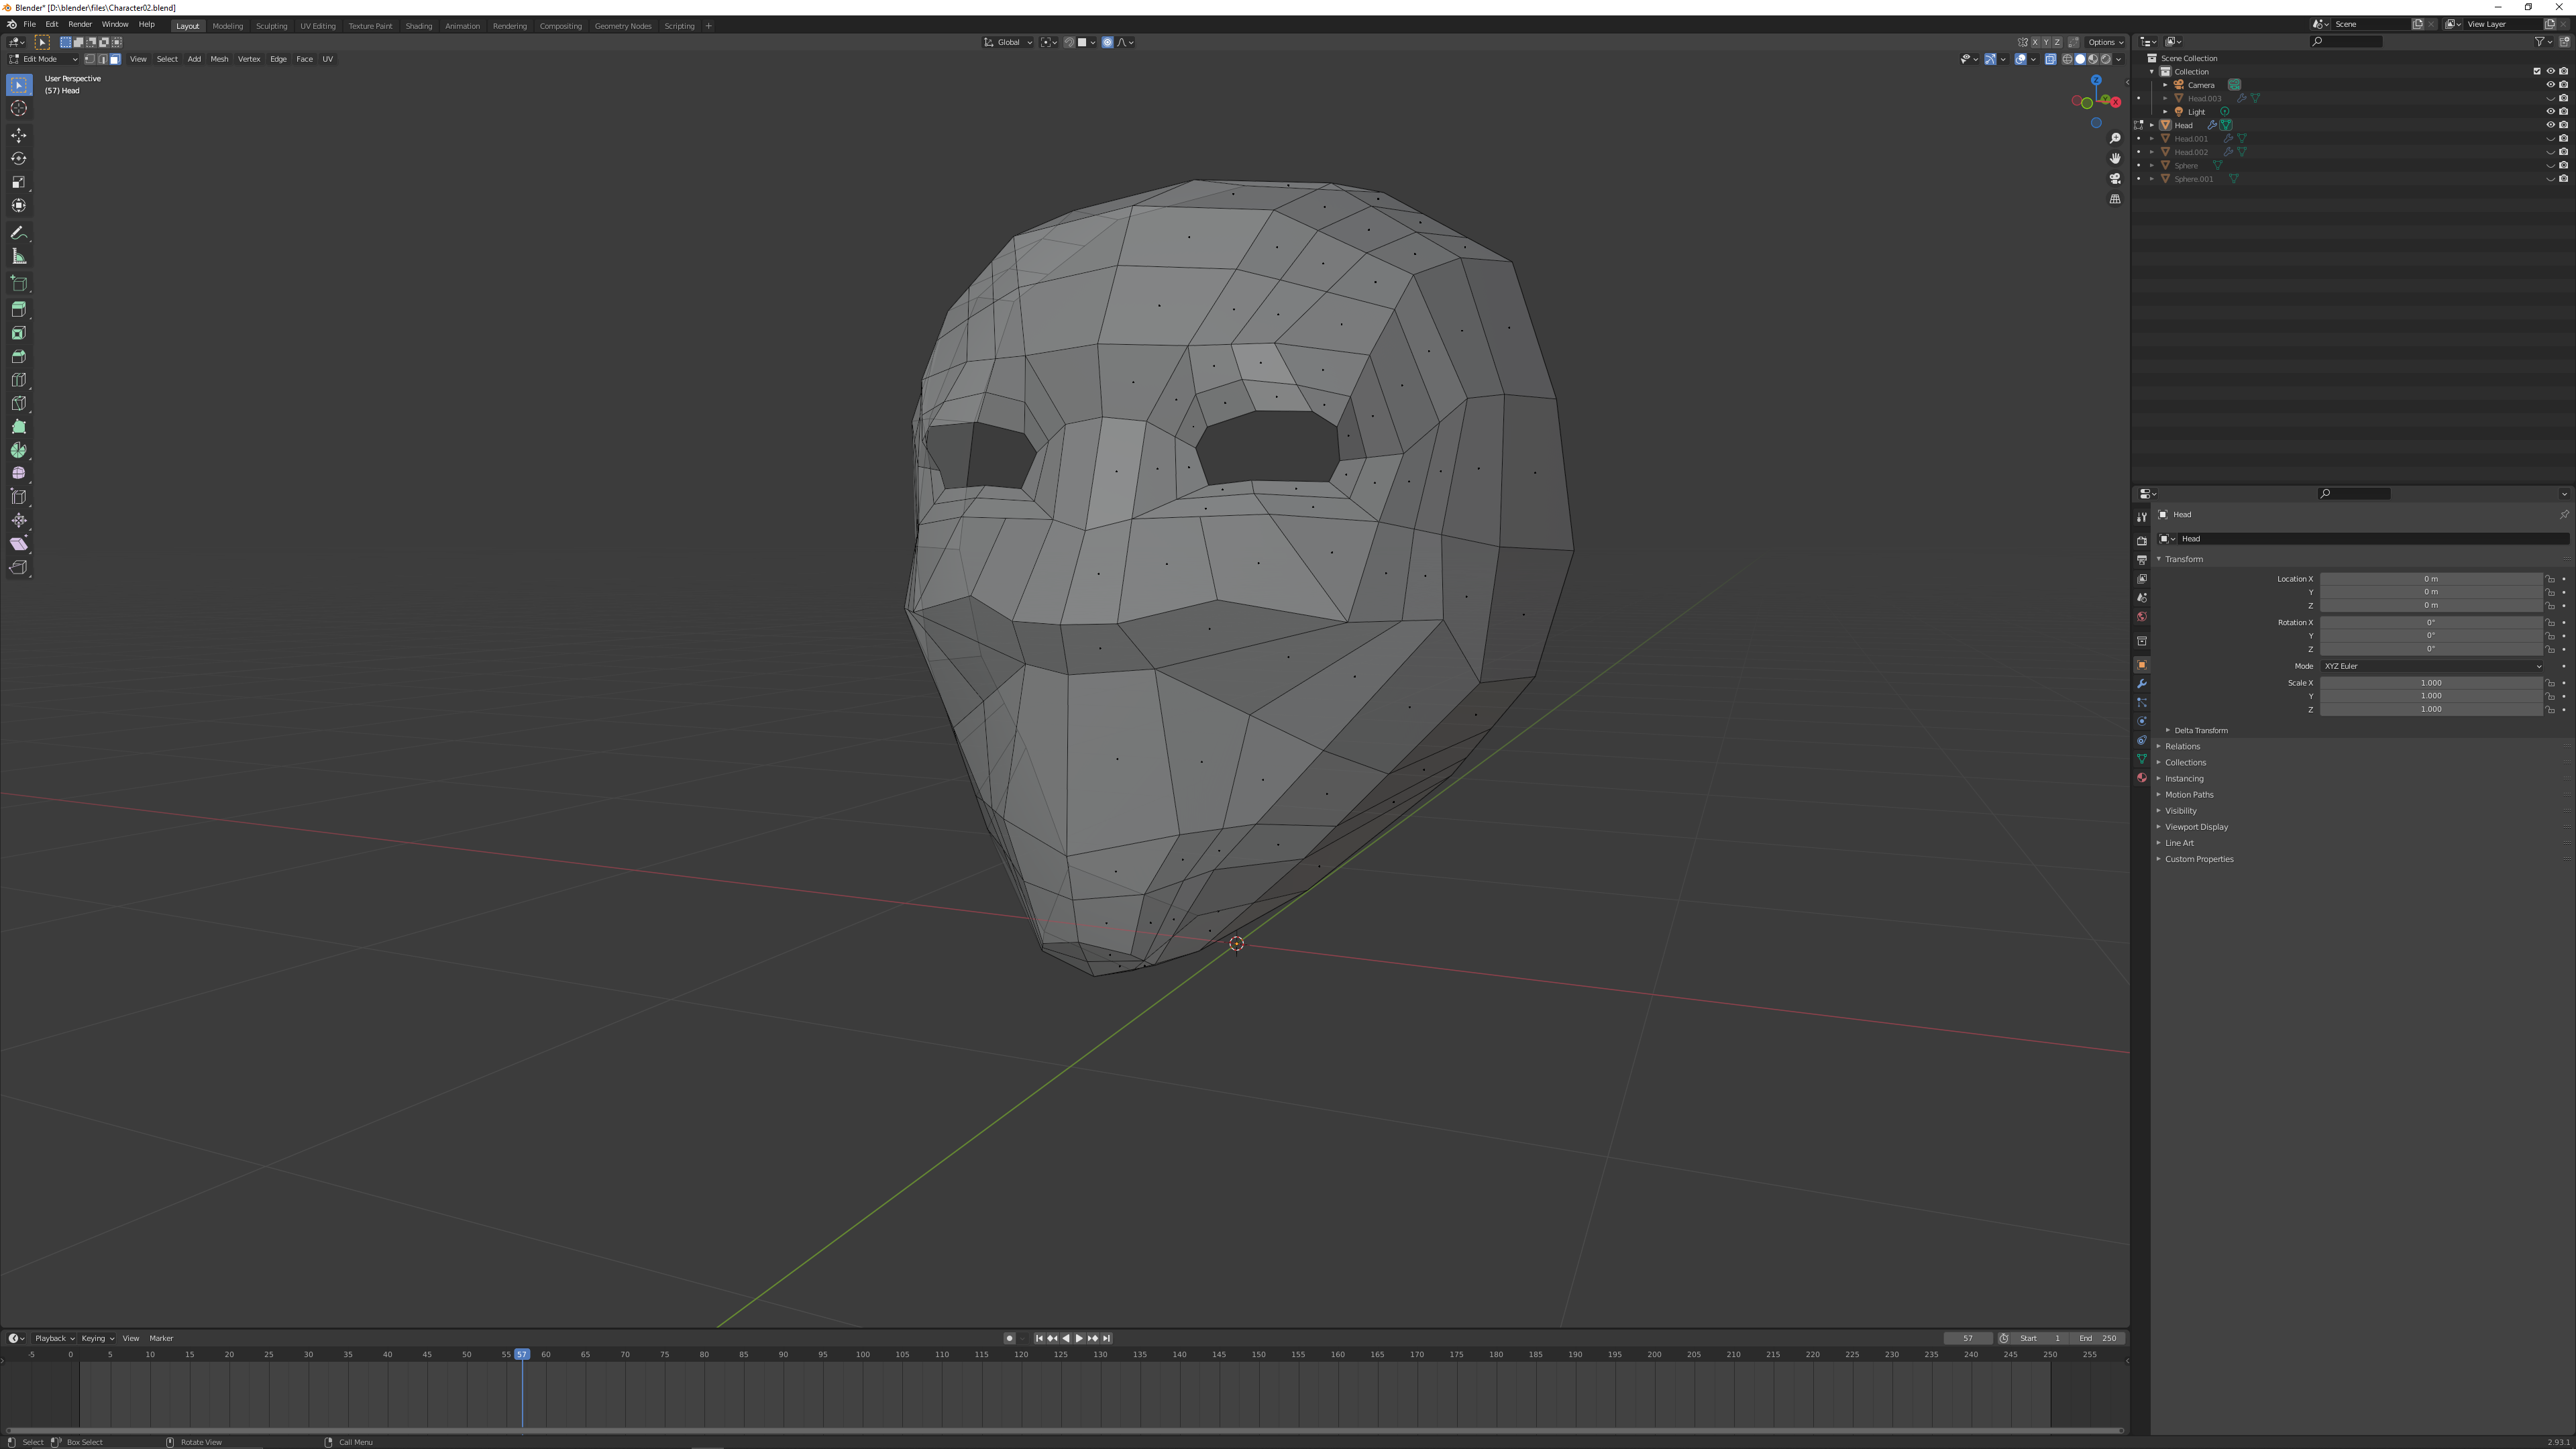Select the Measure tool

tap(19, 257)
